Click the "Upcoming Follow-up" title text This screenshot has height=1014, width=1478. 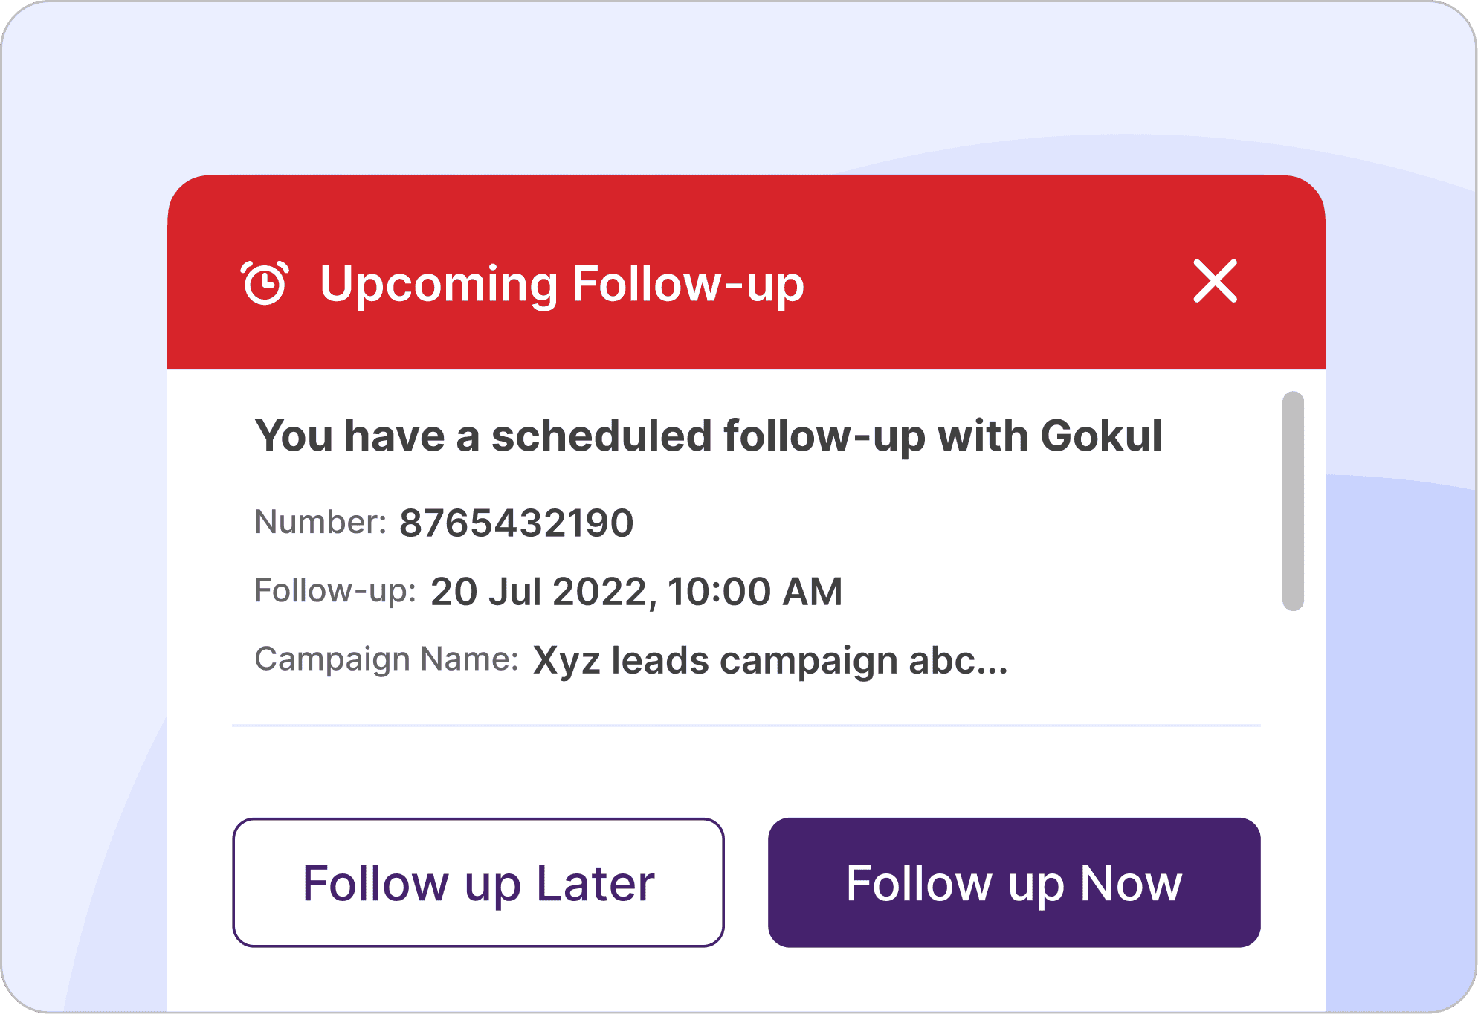[561, 284]
